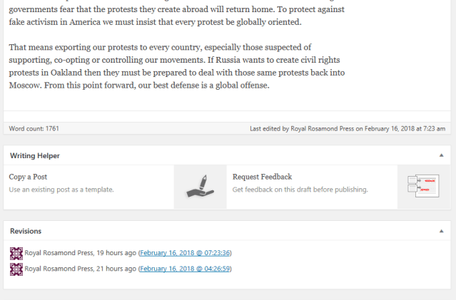Click the Copy a Post hand-and-pen icon
Viewport: 456px width, 300px height.
200,187
